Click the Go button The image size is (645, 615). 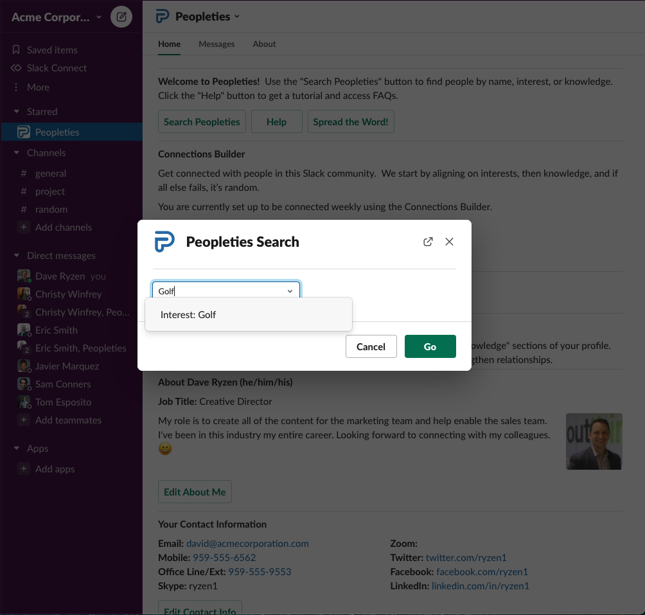click(x=430, y=346)
